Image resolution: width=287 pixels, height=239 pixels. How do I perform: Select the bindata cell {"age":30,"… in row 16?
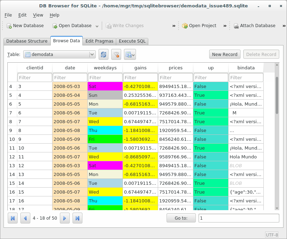tap(246, 192)
